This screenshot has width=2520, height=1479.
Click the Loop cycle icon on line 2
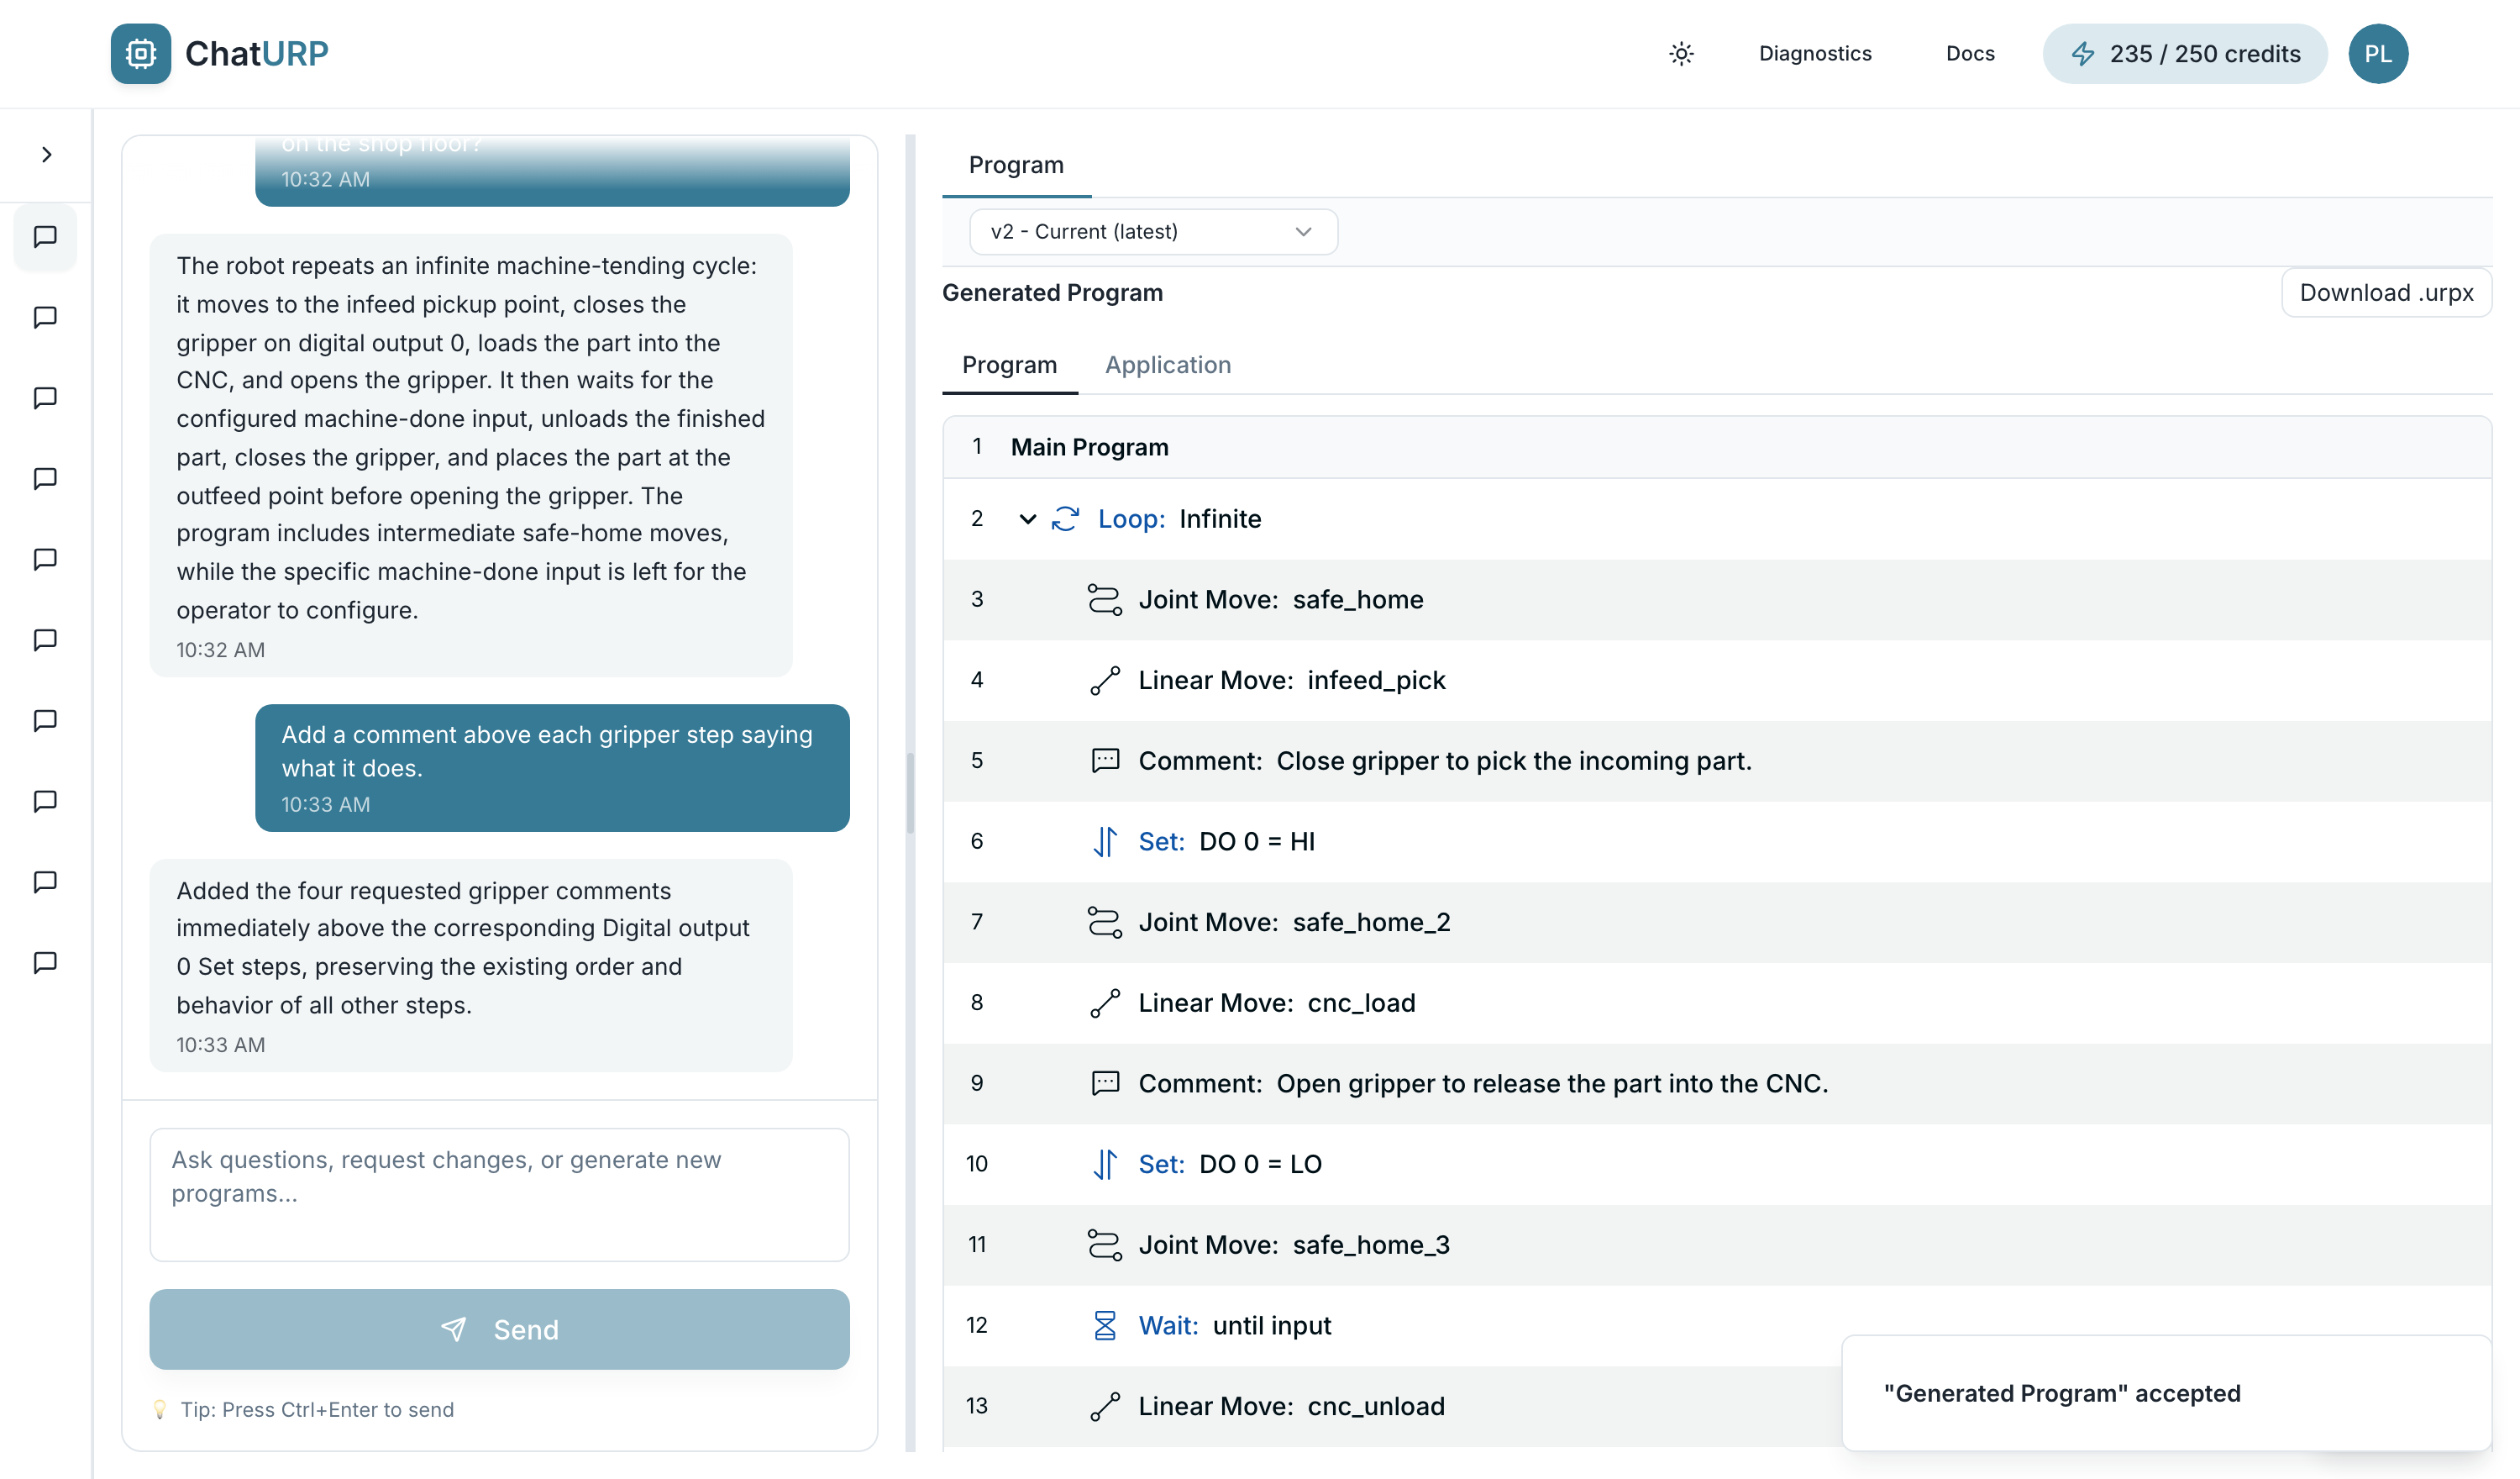coord(1065,518)
